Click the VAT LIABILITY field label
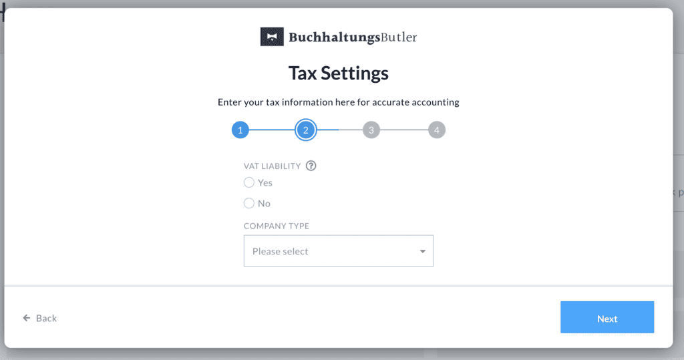 (x=273, y=166)
